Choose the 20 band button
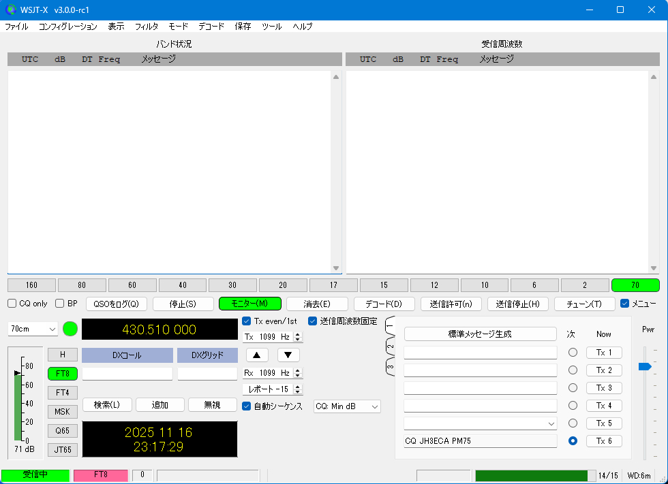The image size is (668, 484). coord(283,285)
